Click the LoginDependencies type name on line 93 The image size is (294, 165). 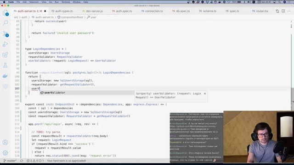(x=46, y=49)
